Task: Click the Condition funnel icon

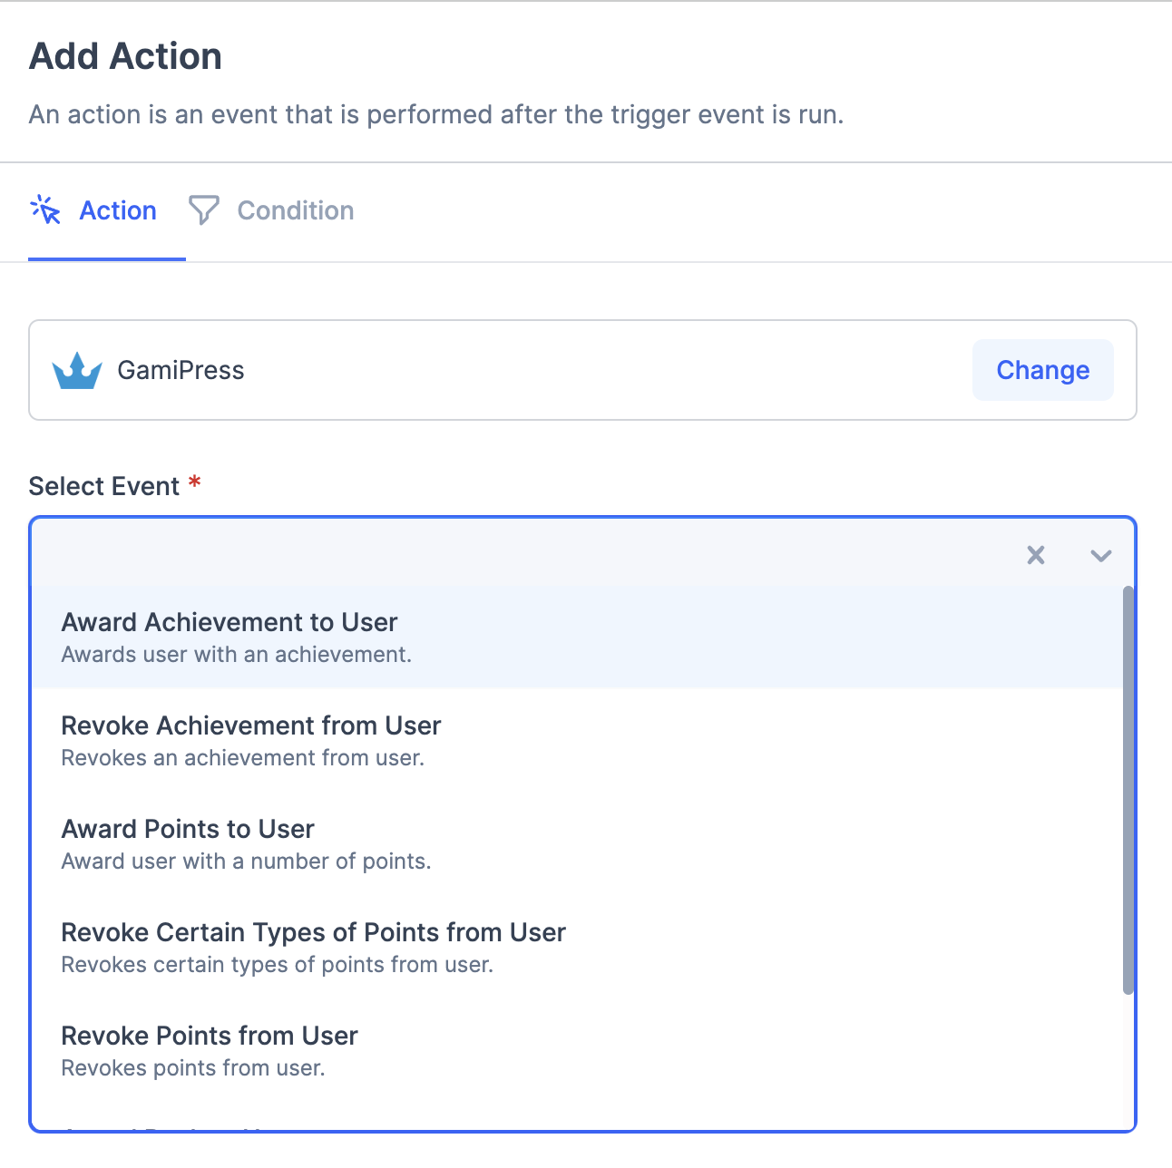Action: point(203,209)
